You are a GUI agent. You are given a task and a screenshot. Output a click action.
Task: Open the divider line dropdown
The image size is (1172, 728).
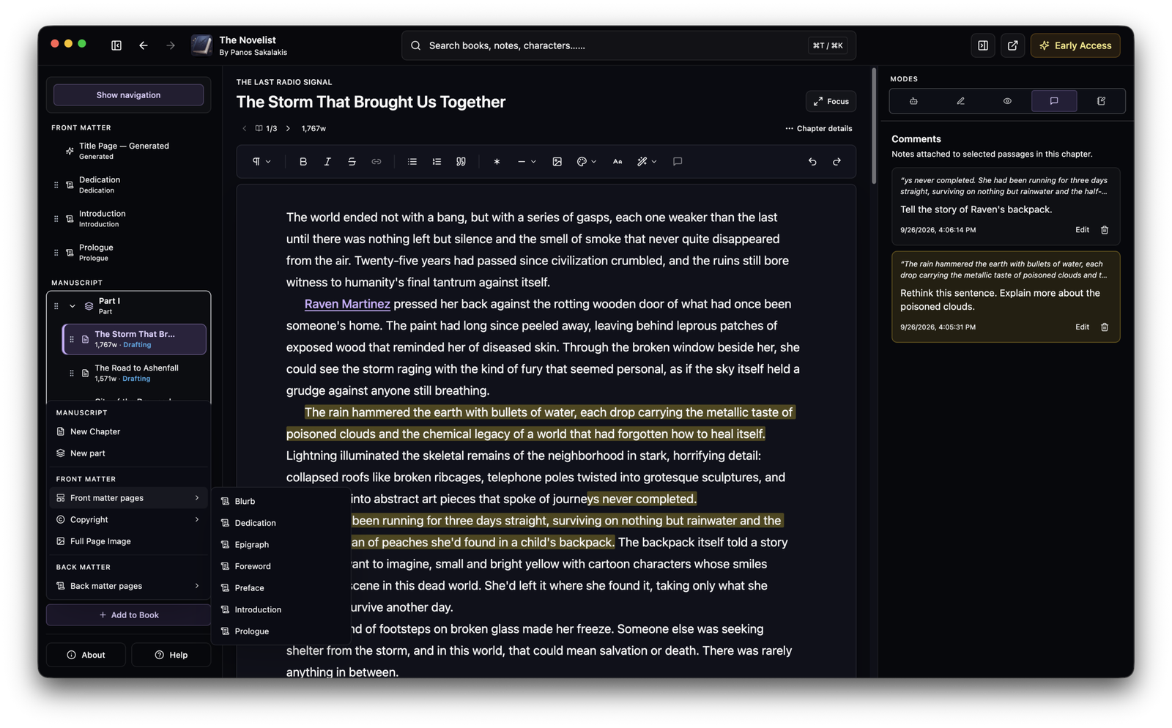[526, 161]
